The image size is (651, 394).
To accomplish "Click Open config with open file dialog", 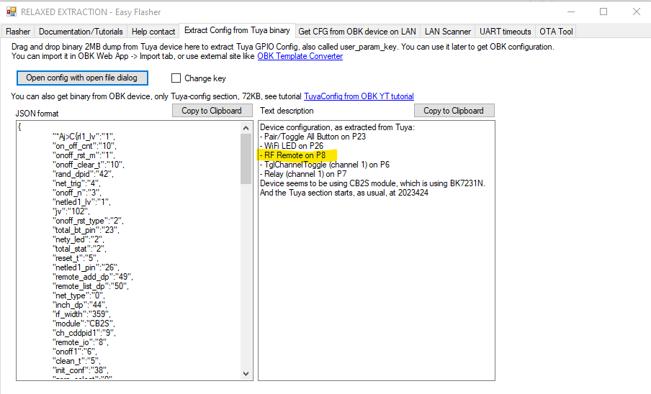I will 82,78.
